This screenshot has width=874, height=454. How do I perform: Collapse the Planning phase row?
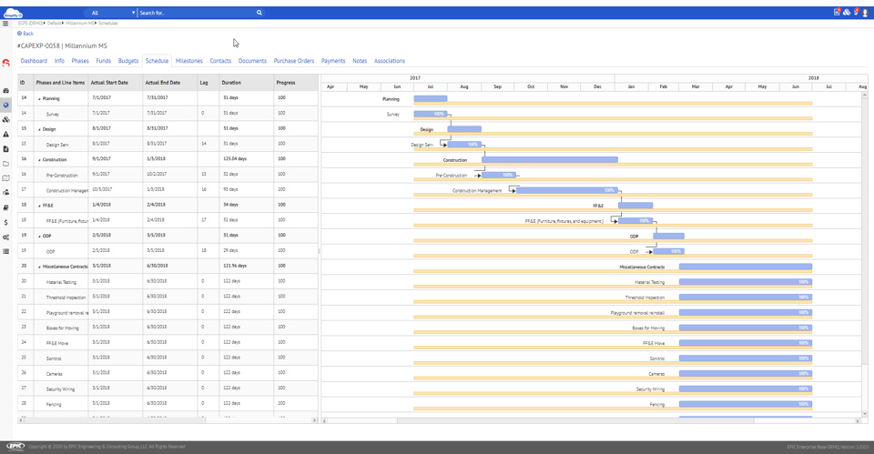(39, 98)
